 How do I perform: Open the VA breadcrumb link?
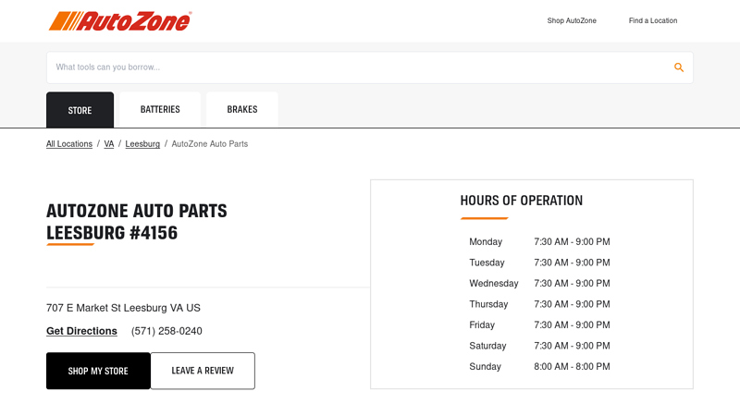[109, 144]
